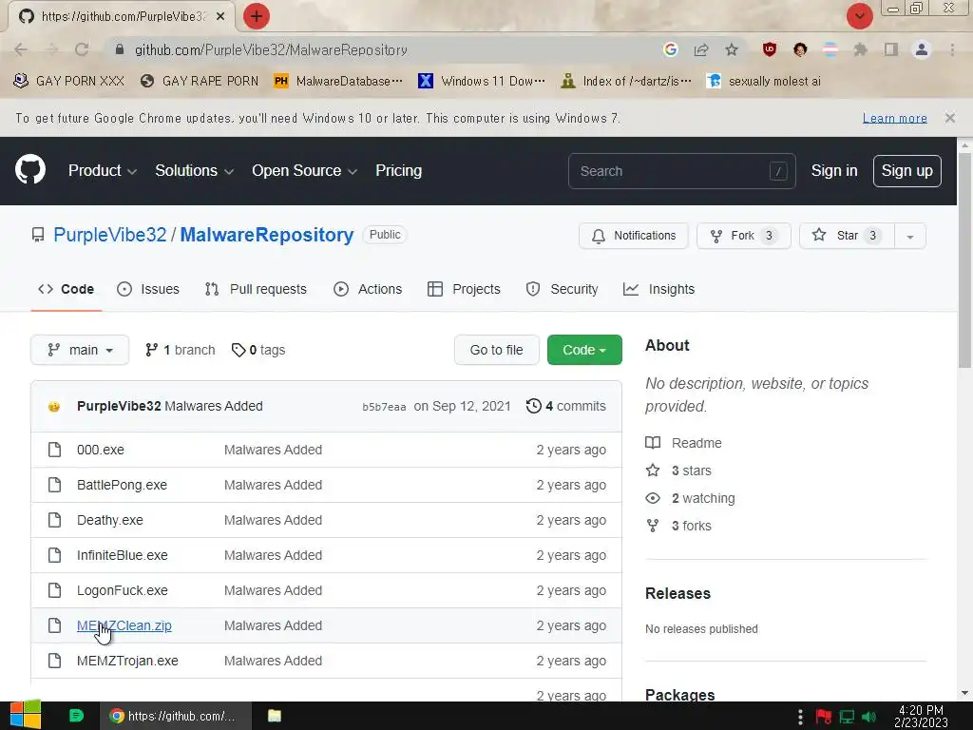Switch to the Insights tab
Viewport: 973px width, 730px height.
[659, 289]
